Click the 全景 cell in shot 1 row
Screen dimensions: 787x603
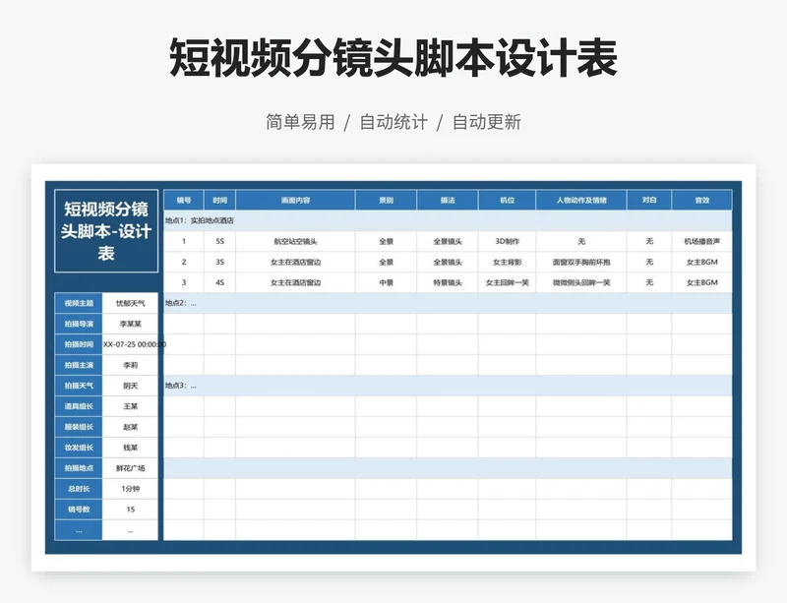coord(386,241)
